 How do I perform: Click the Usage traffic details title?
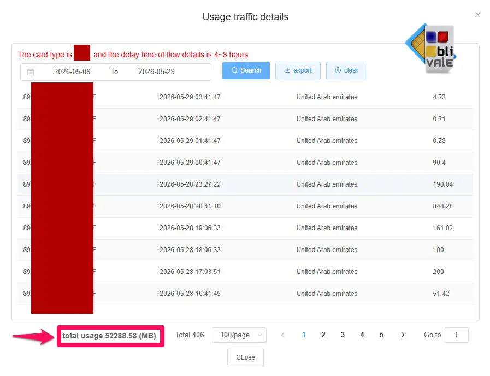click(x=245, y=17)
